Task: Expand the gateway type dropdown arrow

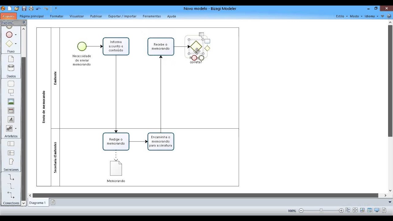Action: click(16, 44)
